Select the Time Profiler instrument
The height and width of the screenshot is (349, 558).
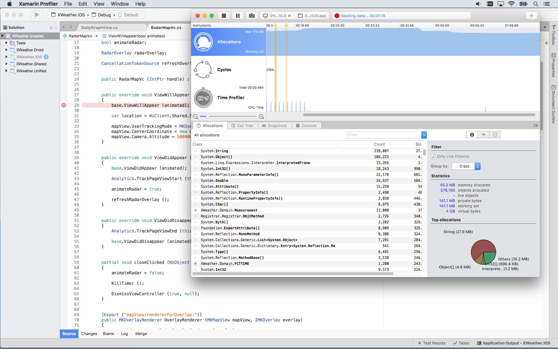(x=231, y=98)
